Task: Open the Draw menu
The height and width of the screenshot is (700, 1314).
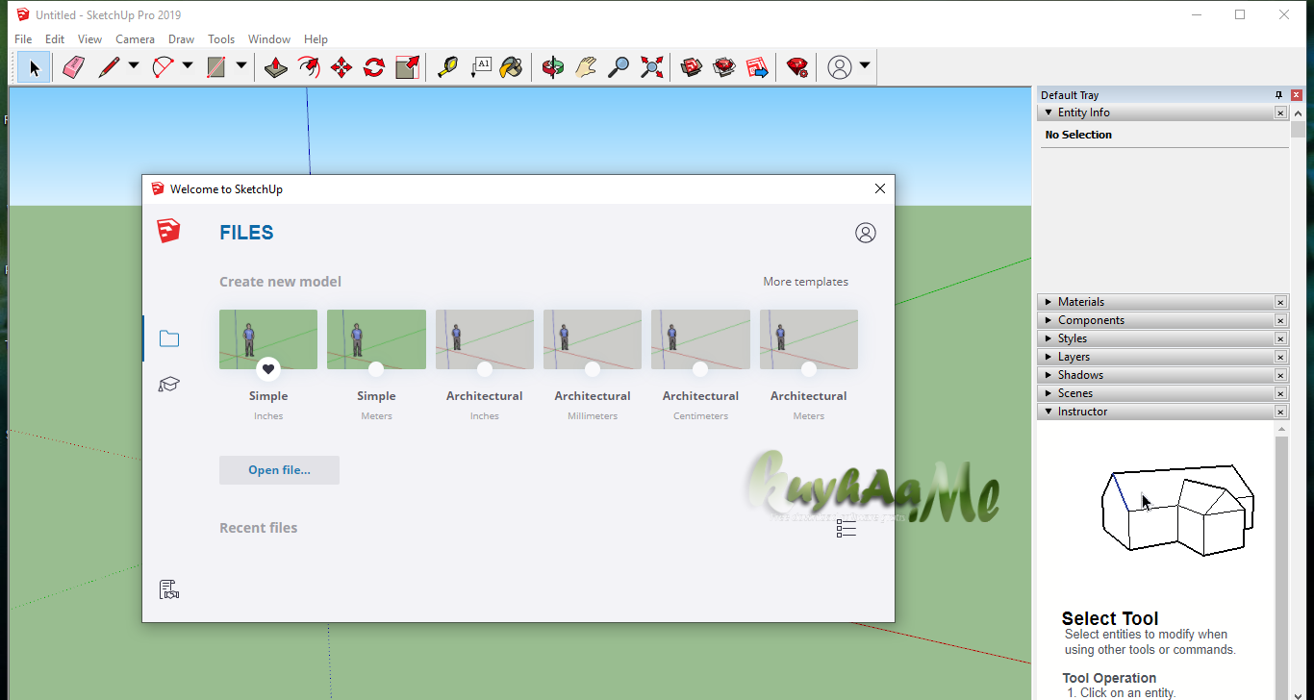Action: [181, 39]
